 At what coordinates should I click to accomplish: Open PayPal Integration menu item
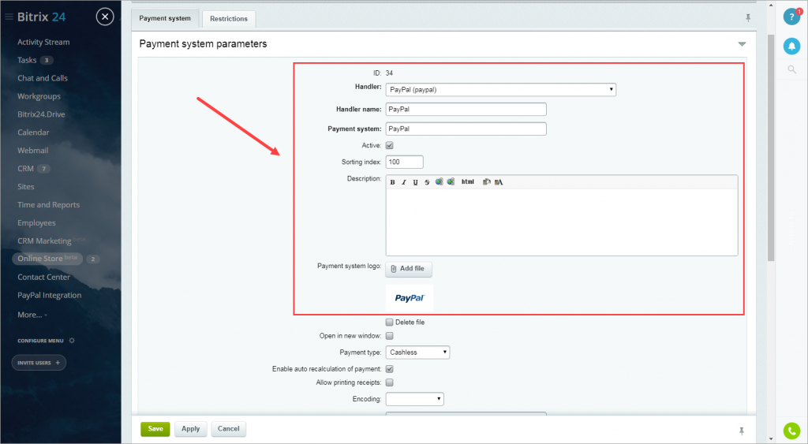pyautogui.click(x=50, y=295)
